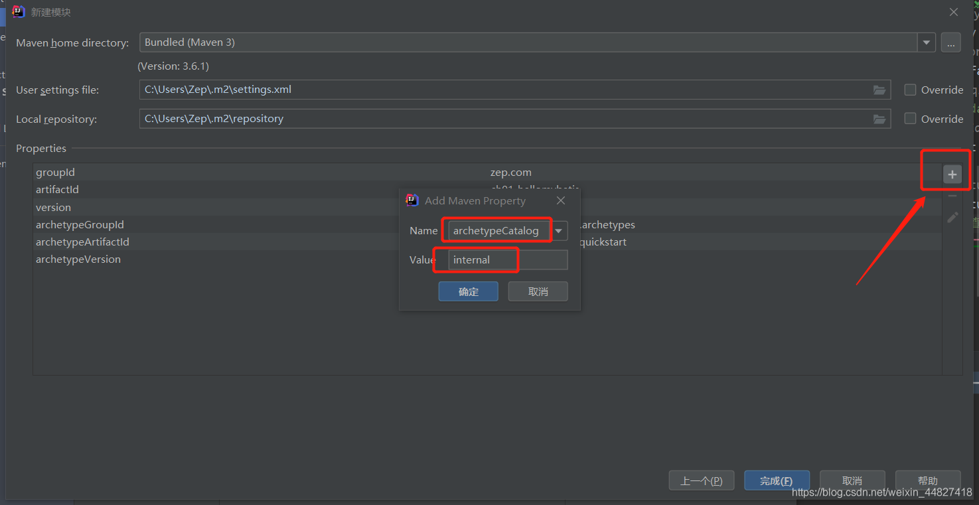Viewport: 979px width, 505px height.
Task: Select the groupId property row
Action: 487,173
